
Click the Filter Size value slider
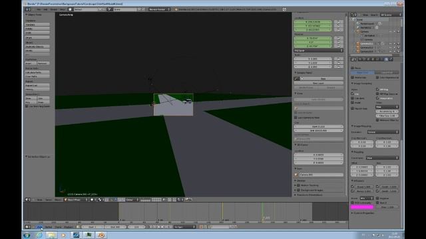coord(387,116)
